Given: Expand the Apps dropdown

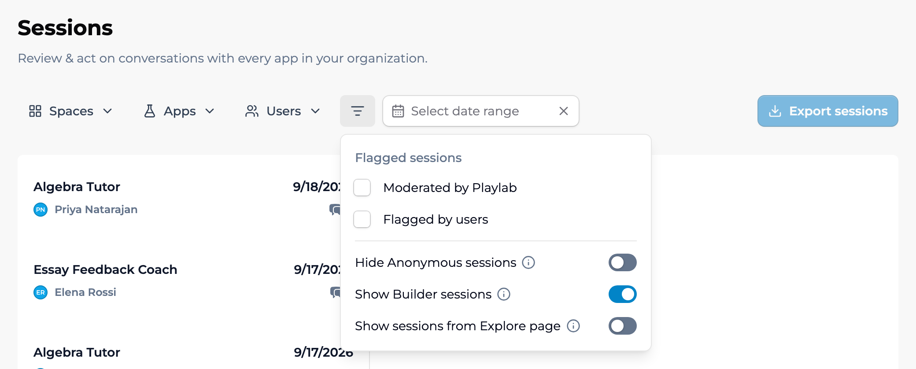Looking at the screenshot, I should click(x=179, y=111).
